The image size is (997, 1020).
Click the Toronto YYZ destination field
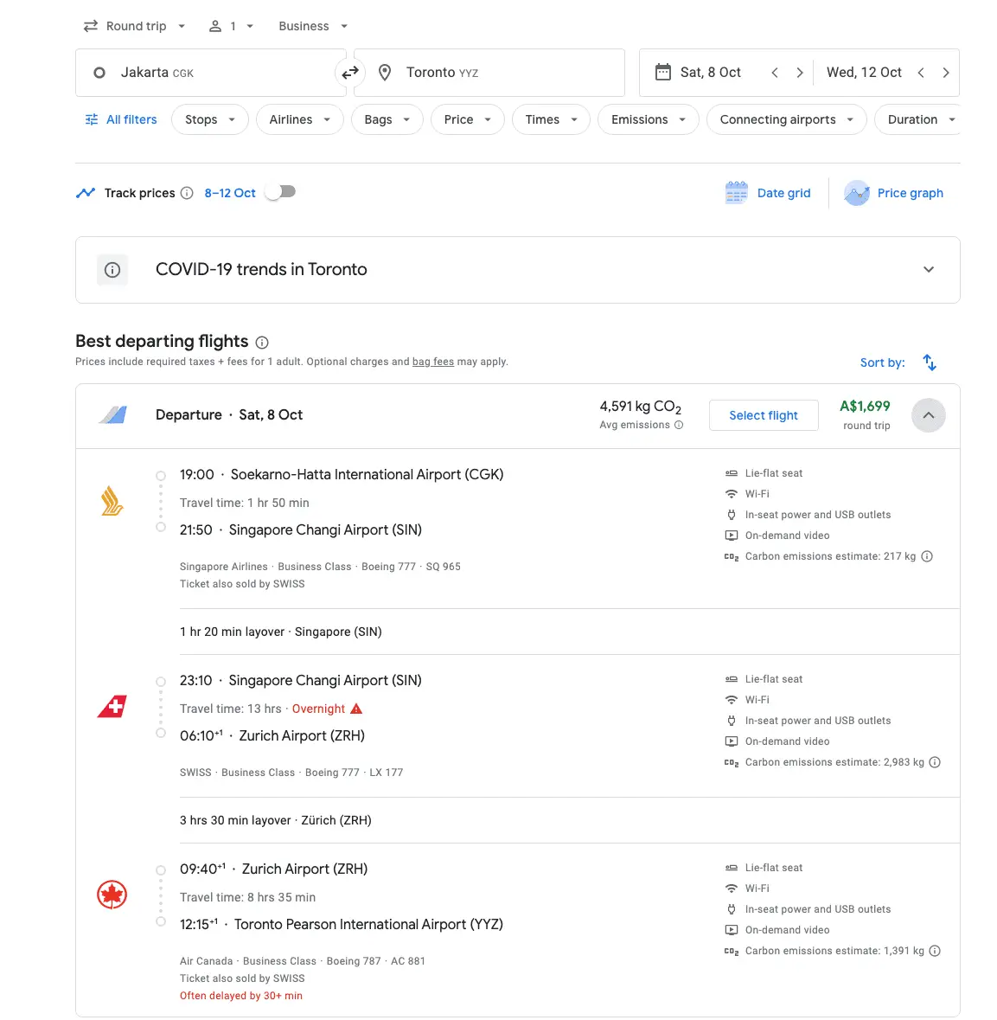click(489, 73)
